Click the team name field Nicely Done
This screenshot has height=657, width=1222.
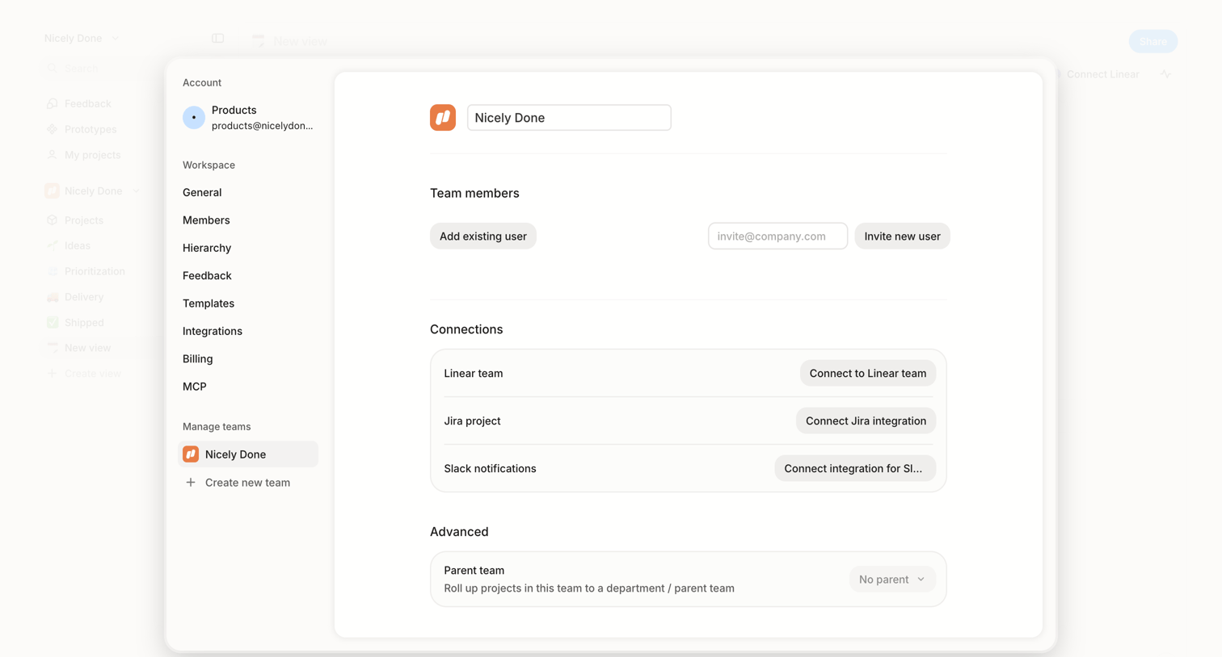tap(569, 118)
